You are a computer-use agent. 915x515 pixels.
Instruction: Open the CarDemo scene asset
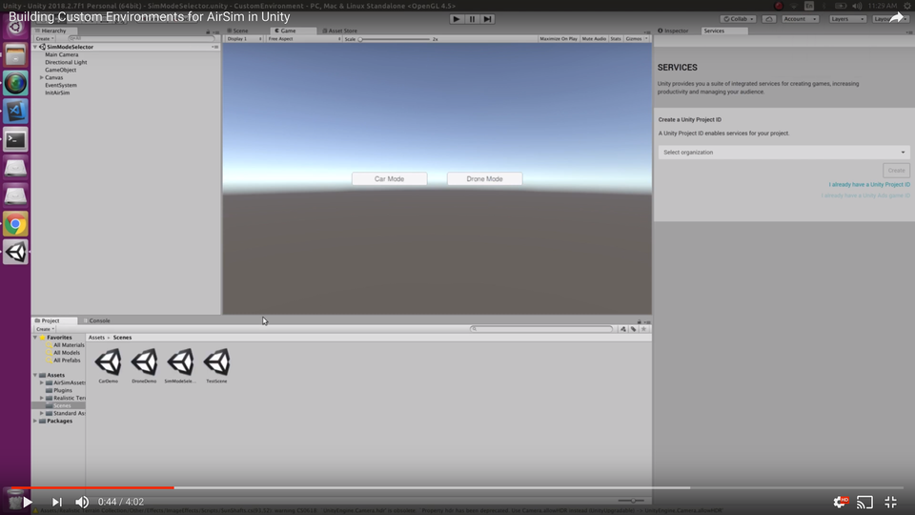[108, 362]
